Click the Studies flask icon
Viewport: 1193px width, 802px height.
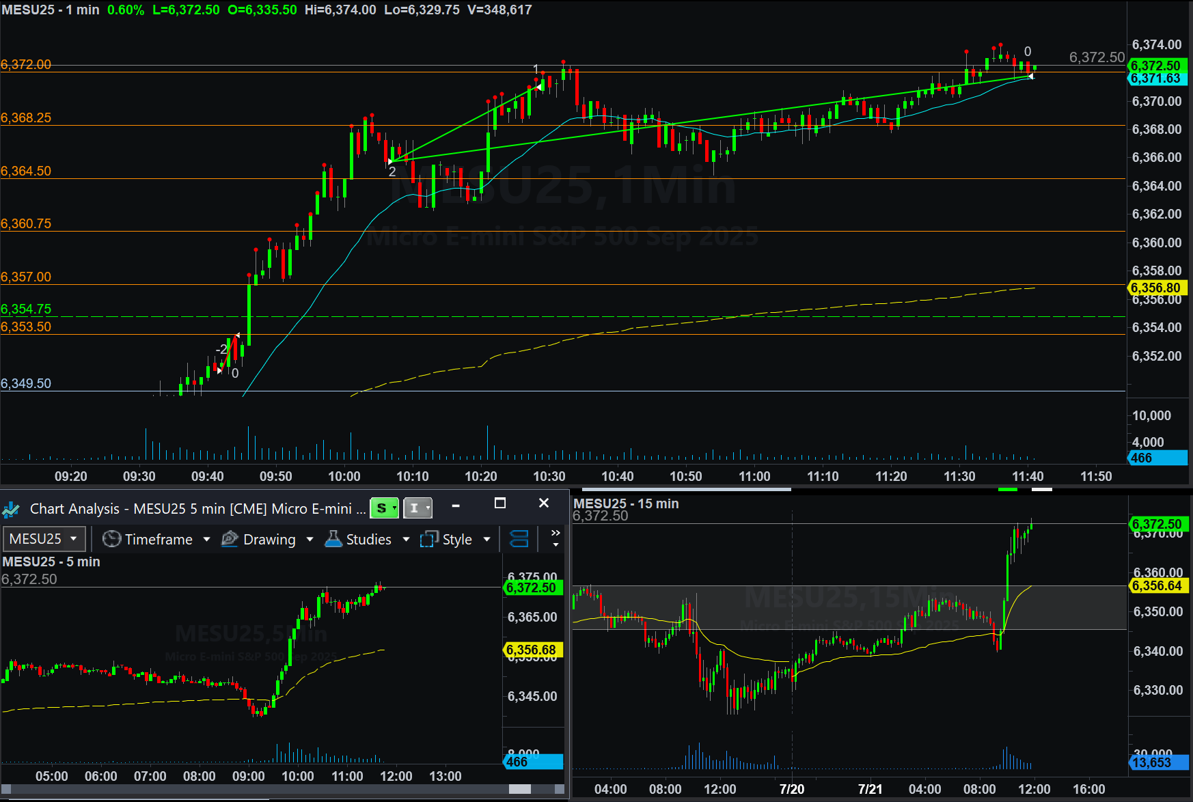tap(333, 539)
